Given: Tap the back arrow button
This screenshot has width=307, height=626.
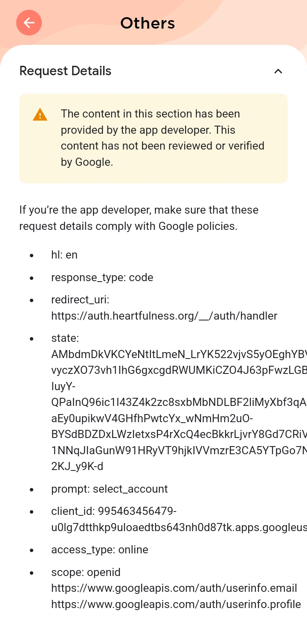Looking at the screenshot, I should (29, 23).
